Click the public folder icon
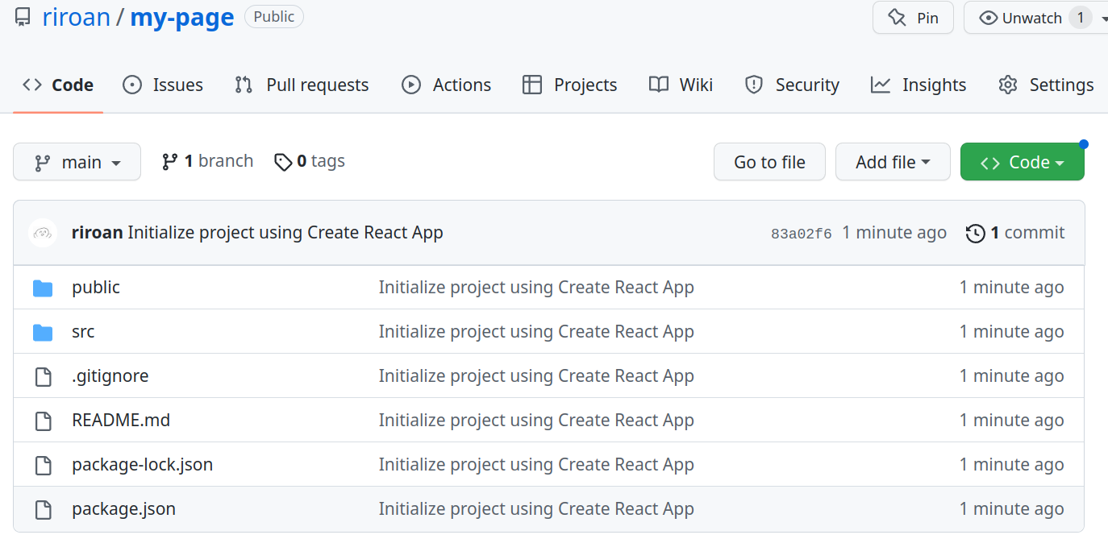Image resolution: width=1108 pixels, height=539 pixels. click(x=43, y=288)
